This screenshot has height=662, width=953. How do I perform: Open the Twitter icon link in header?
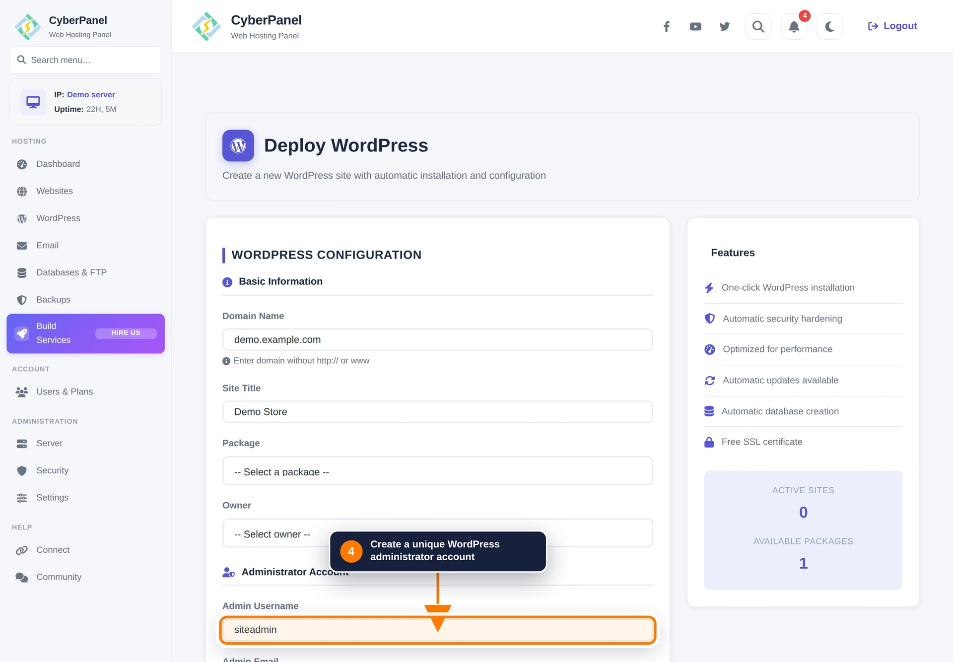(x=725, y=26)
